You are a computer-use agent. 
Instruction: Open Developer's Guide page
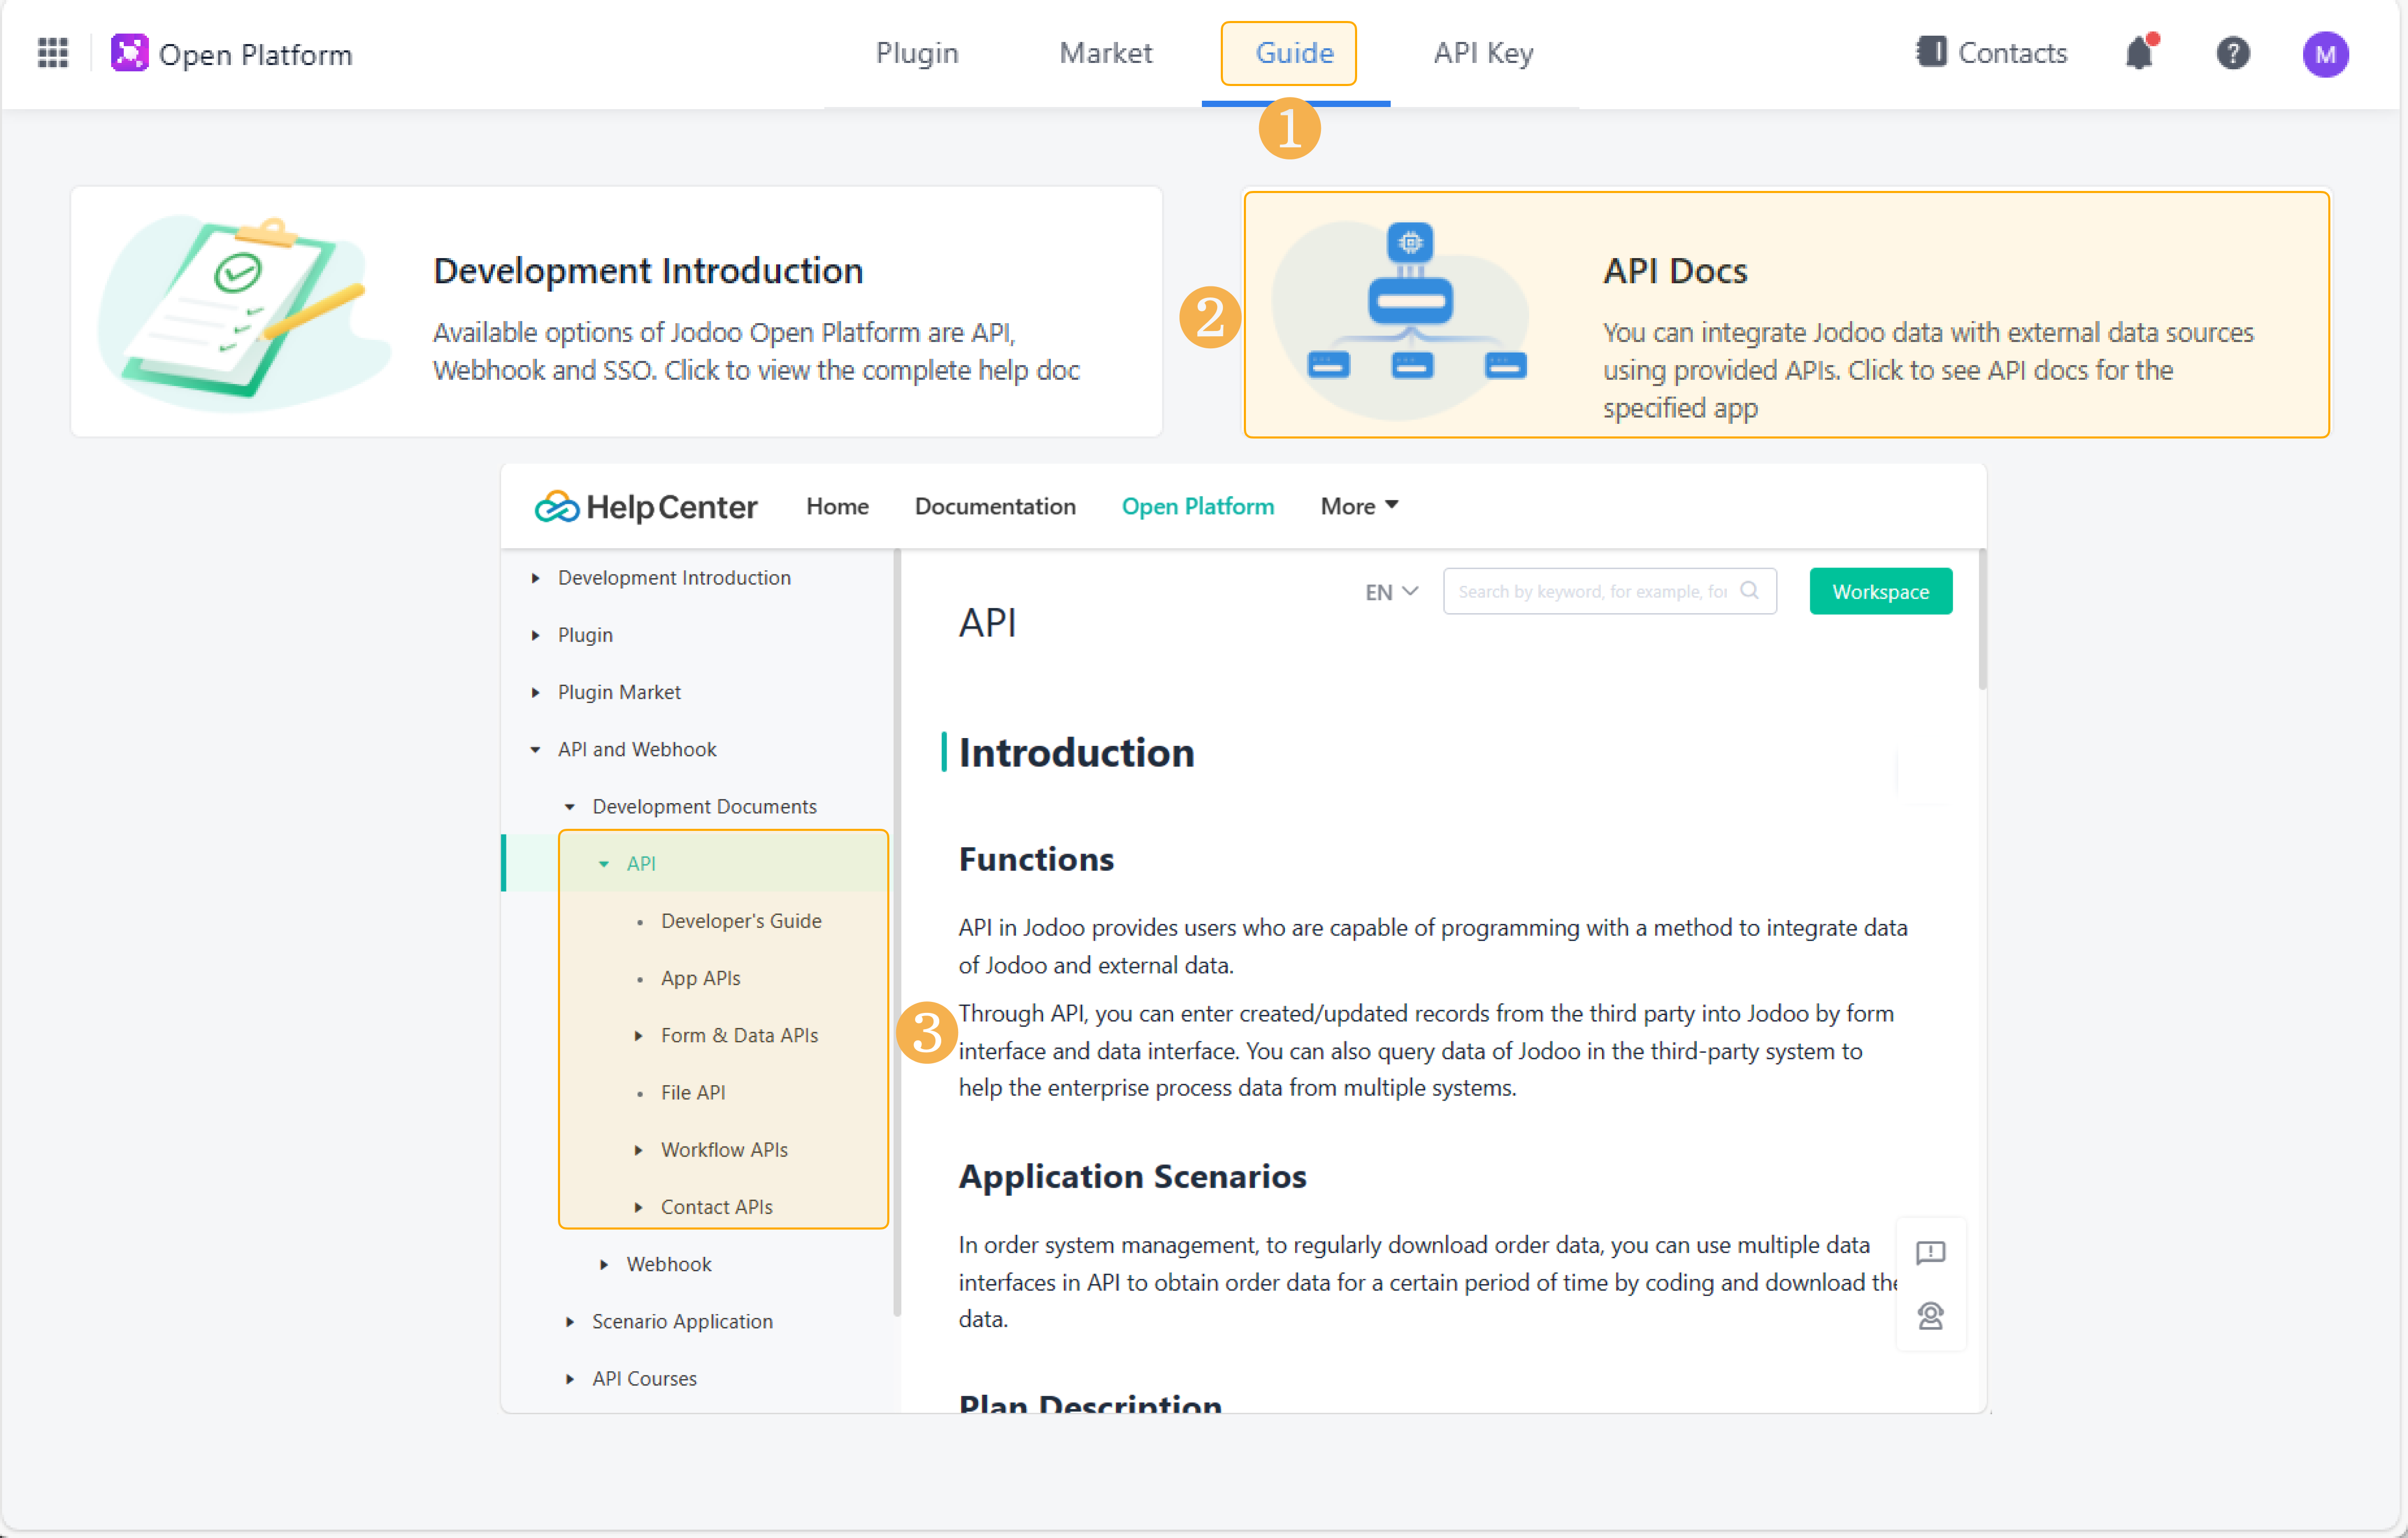740,920
